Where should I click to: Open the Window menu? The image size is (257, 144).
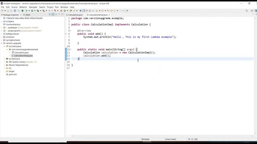coord(64,7)
